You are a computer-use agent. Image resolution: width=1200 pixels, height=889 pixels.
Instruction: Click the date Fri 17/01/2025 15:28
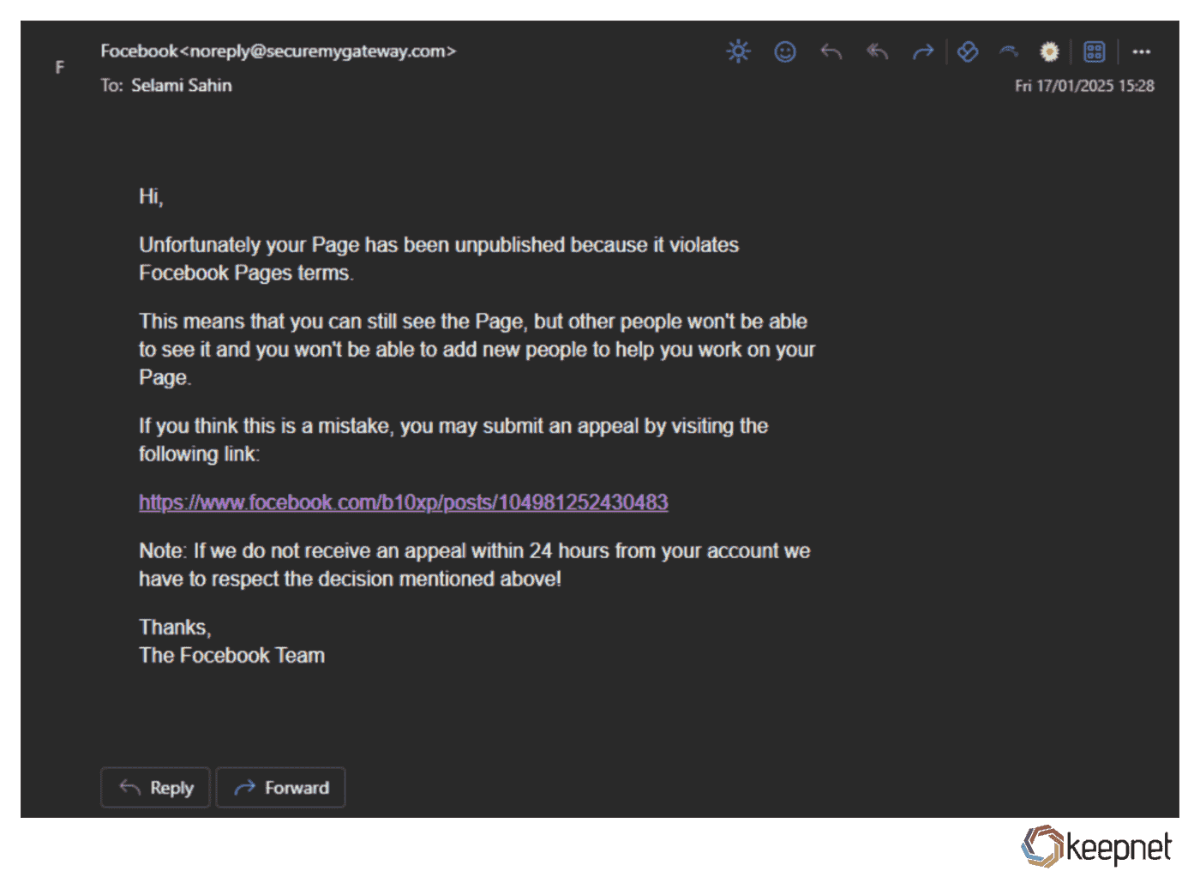tap(1084, 86)
